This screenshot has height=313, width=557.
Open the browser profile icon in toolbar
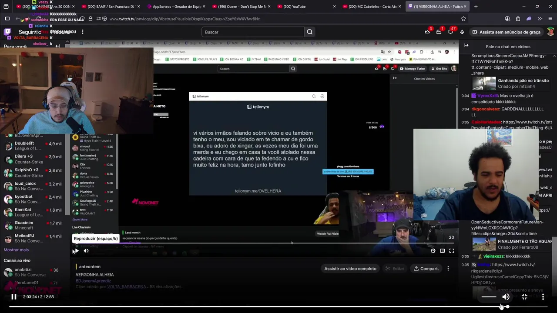pyautogui.click(x=507, y=19)
